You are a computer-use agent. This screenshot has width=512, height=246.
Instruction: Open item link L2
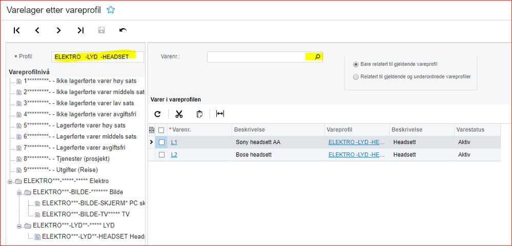(x=174, y=155)
